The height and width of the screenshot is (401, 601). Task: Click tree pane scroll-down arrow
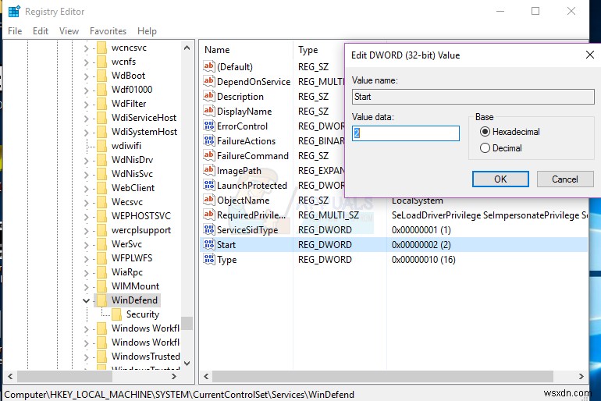pyautogui.click(x=187, y=363)
